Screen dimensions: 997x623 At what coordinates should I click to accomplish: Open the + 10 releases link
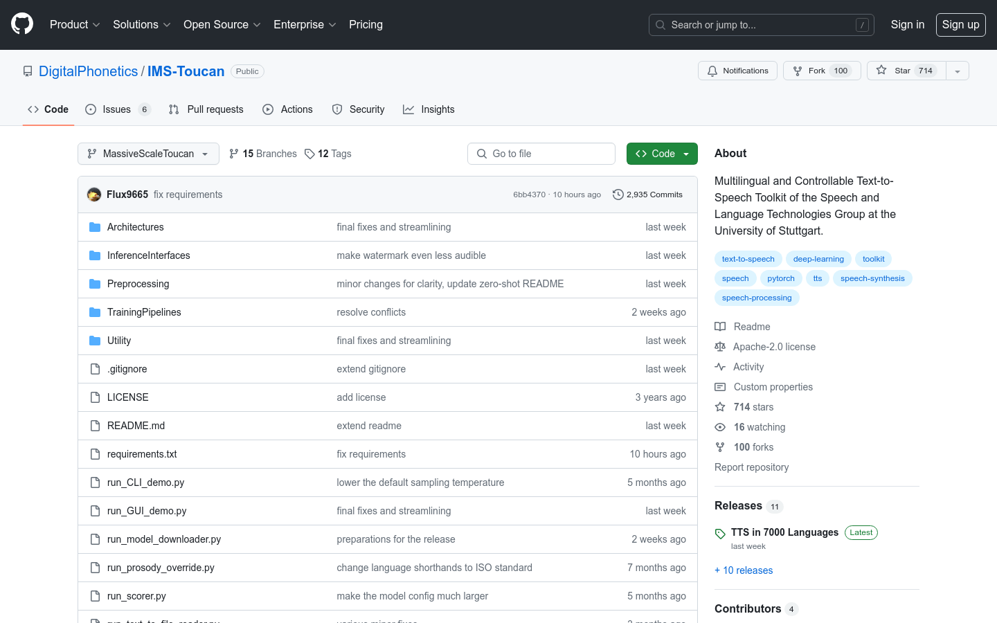tap(744, 570)
